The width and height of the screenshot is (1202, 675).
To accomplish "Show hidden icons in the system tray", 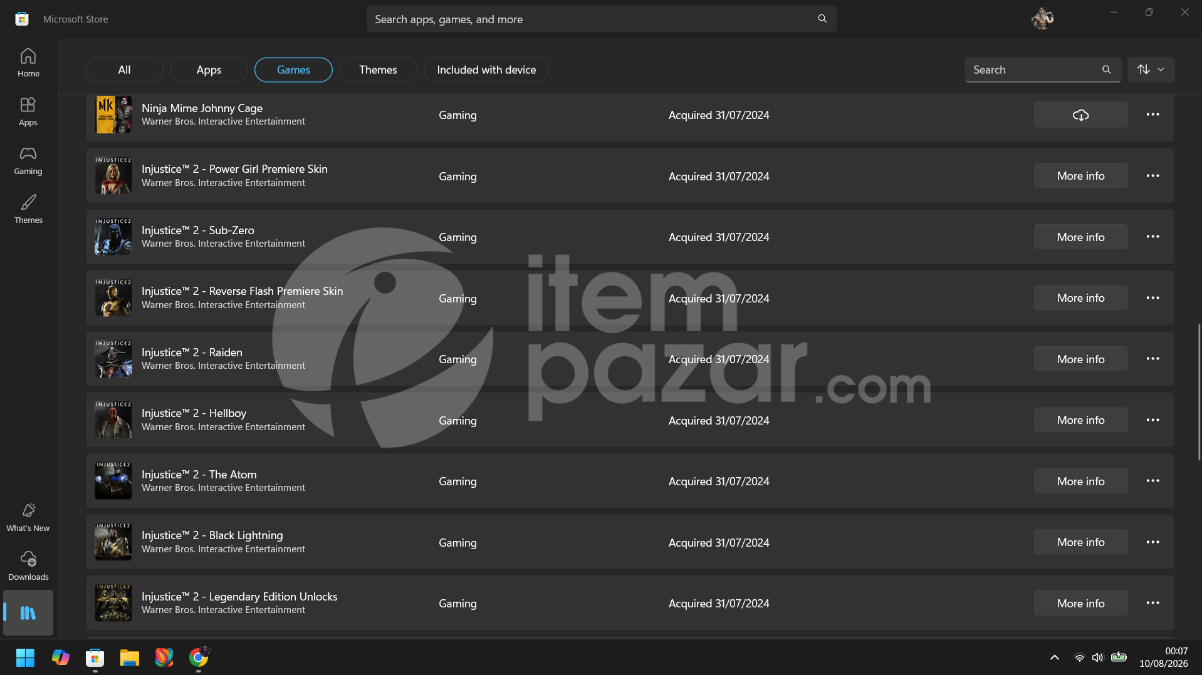I will pyautogui.click(x=1054, y=657).
